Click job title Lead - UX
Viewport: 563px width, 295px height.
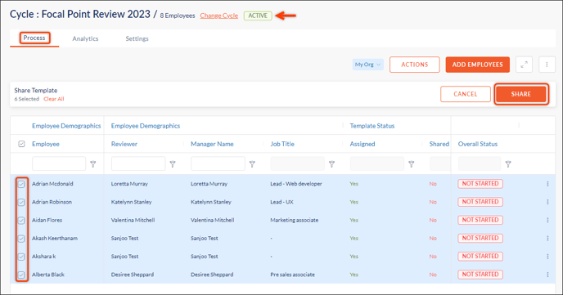pos(281,202)
